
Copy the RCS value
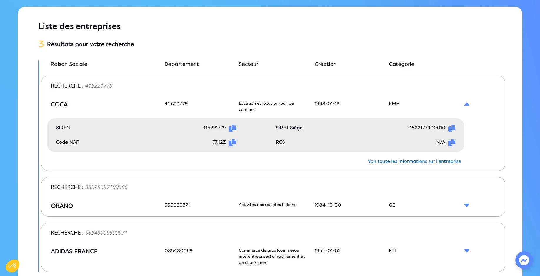coord(452,142)
